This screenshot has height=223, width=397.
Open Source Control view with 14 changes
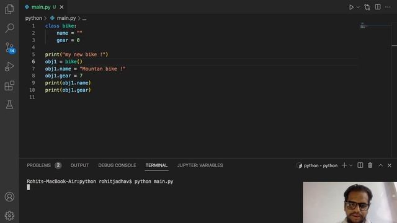pyautogui.click(x=10, y=48)
